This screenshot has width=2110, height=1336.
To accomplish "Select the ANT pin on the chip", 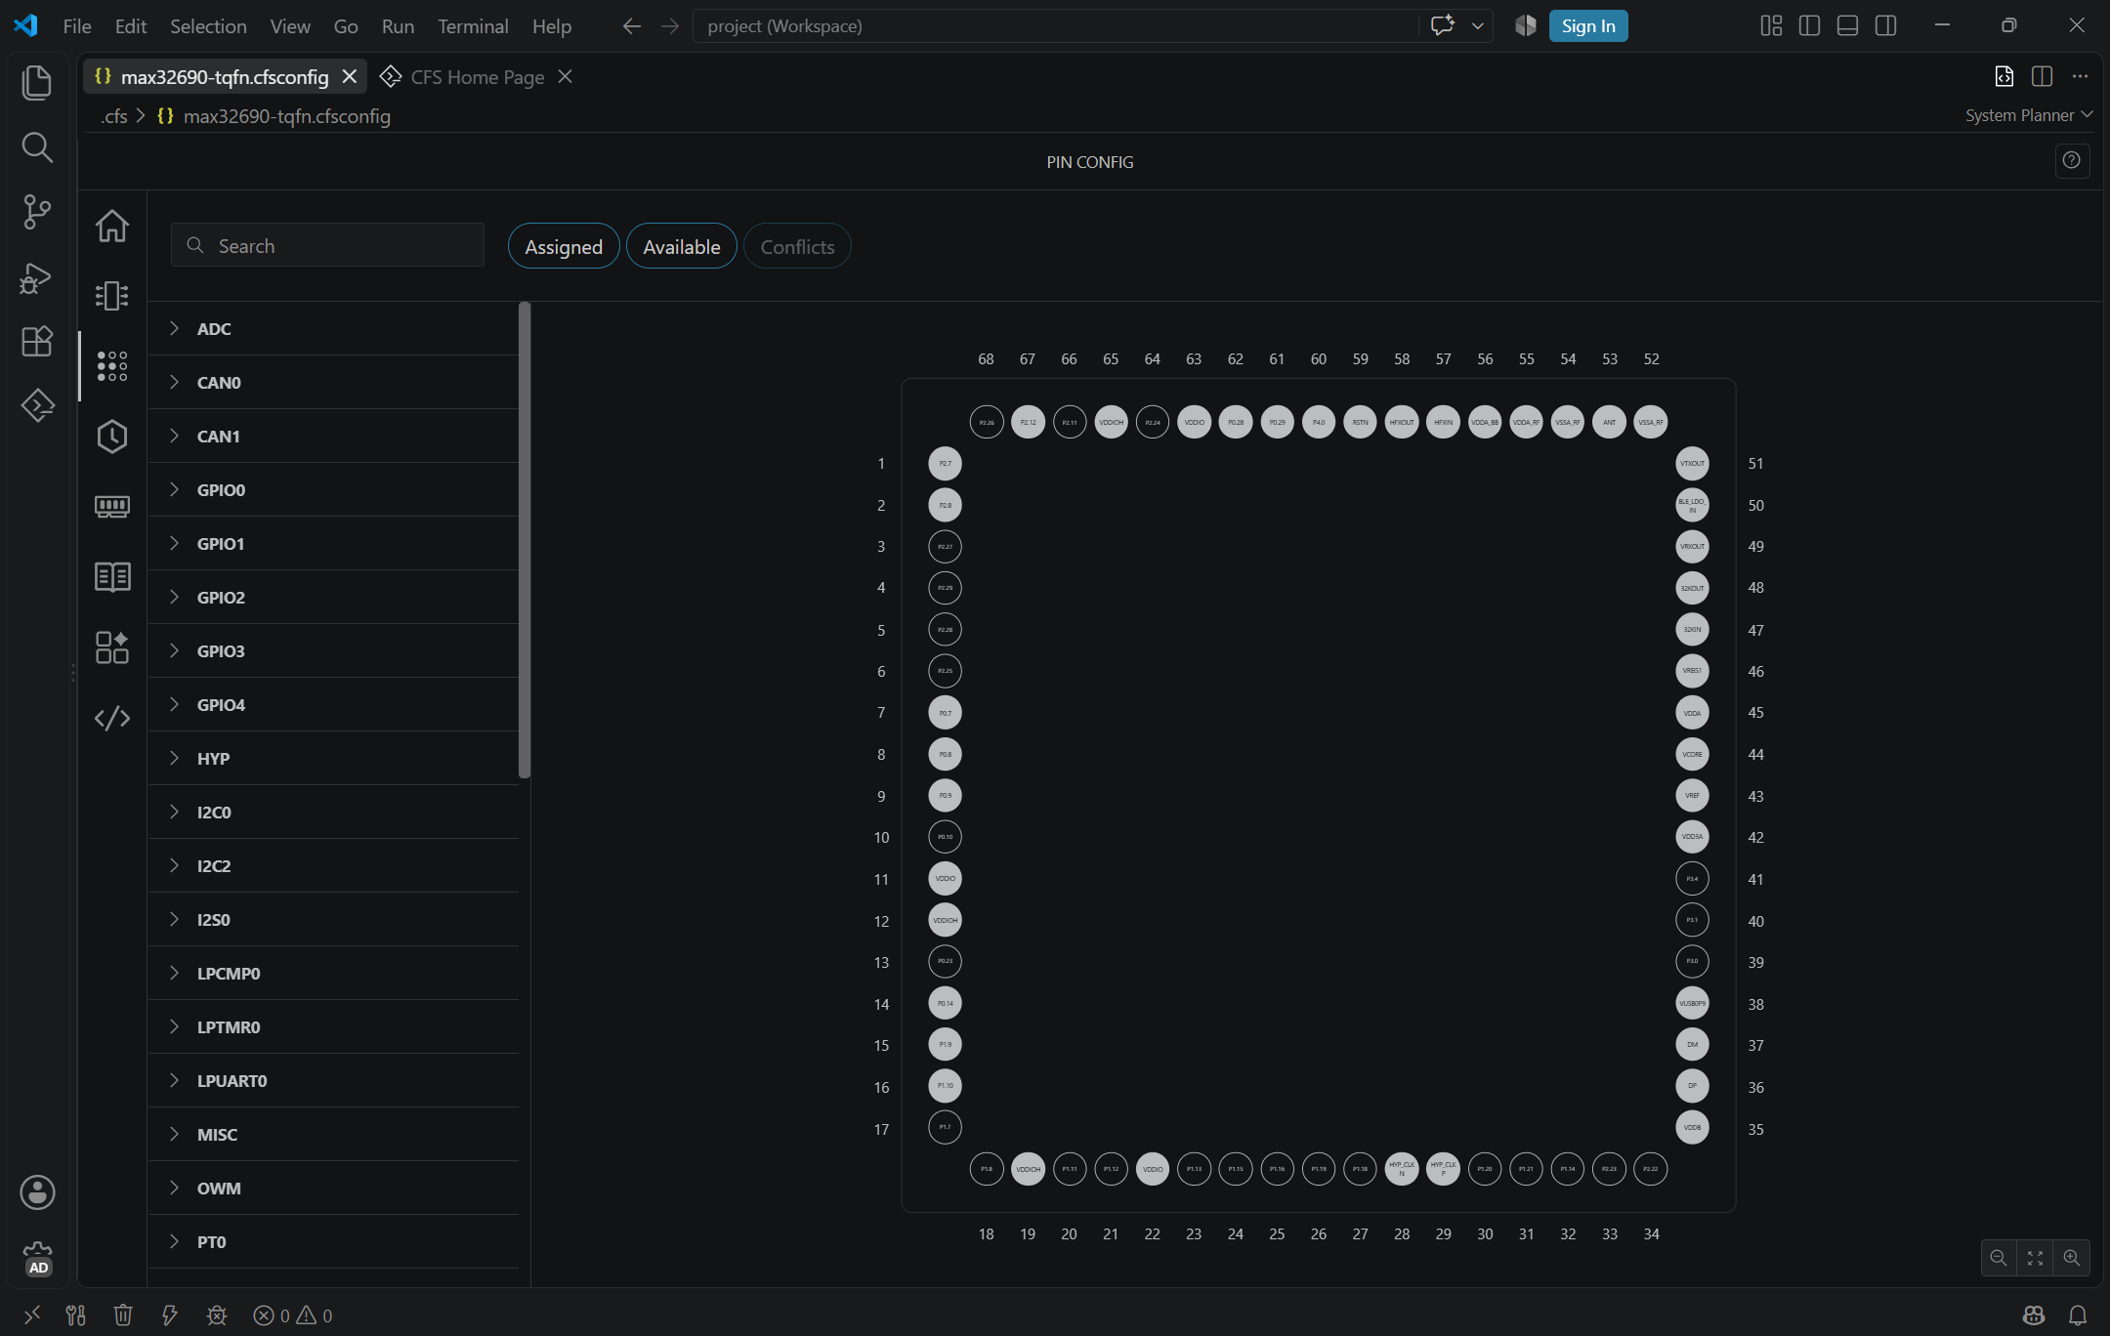I will (1609, 422).
